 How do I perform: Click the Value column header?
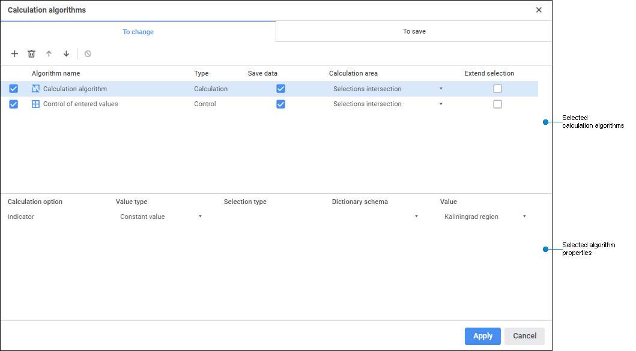448,202
